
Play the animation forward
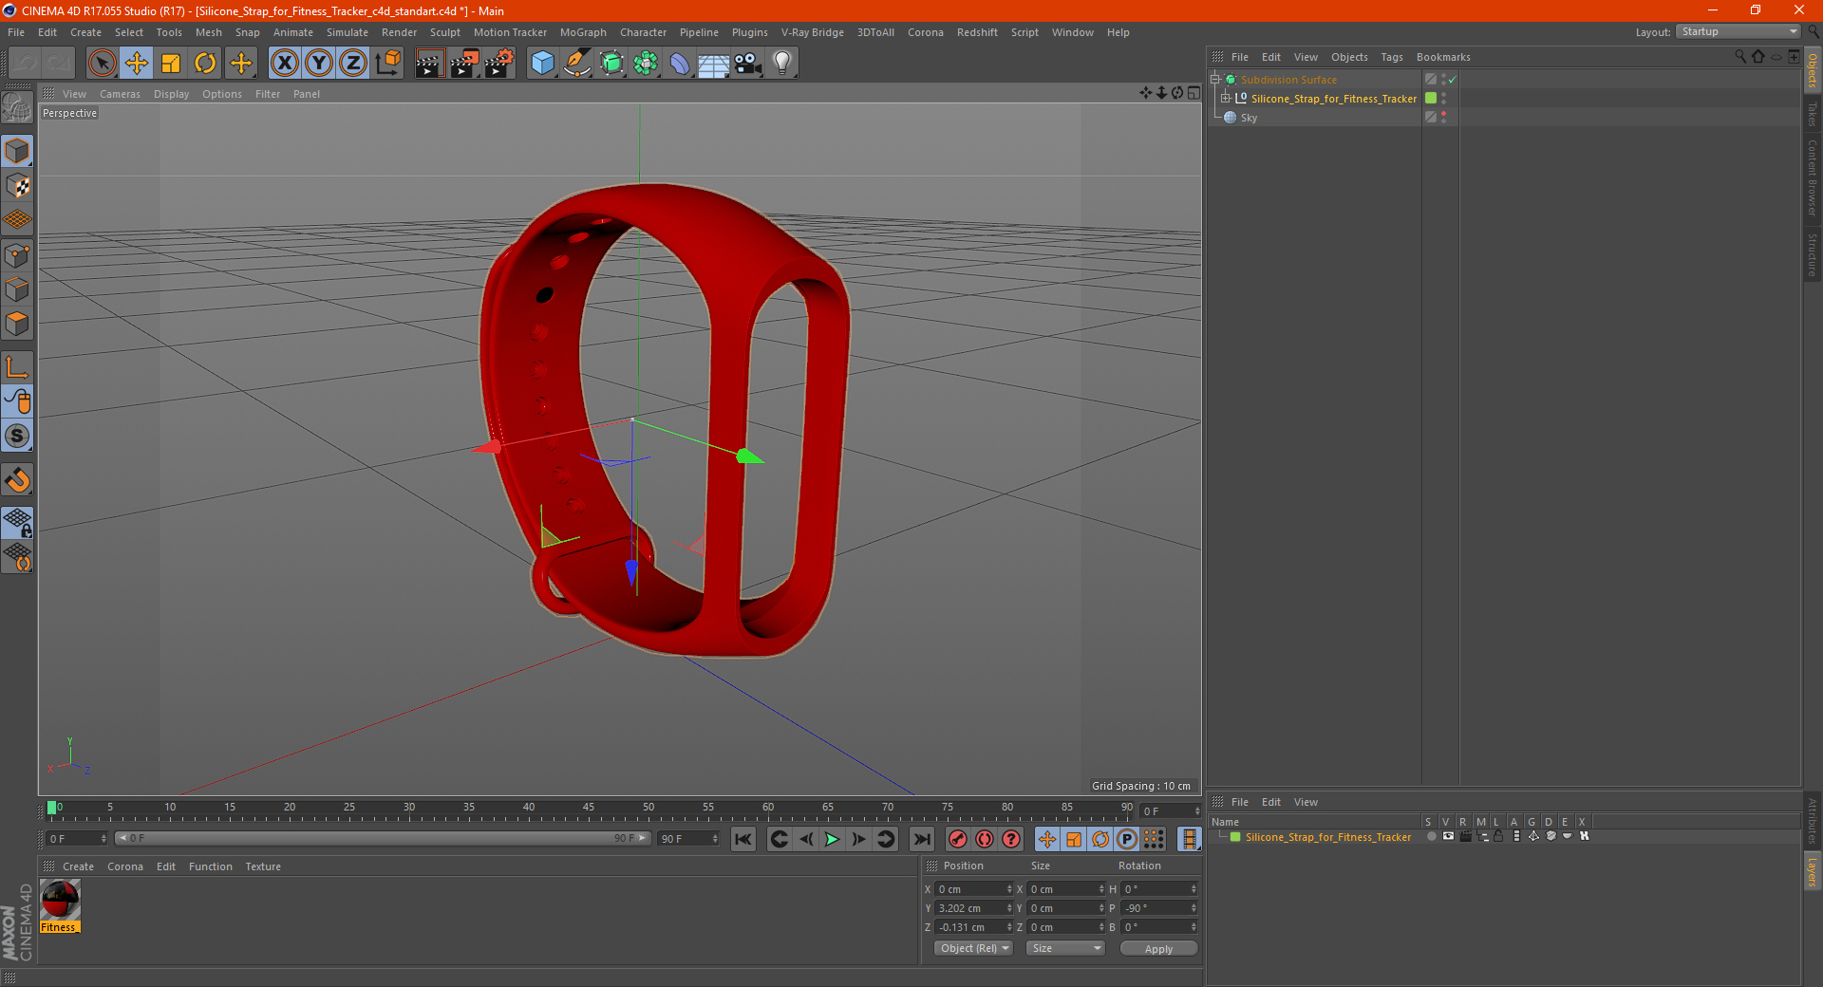click(832, 839)
